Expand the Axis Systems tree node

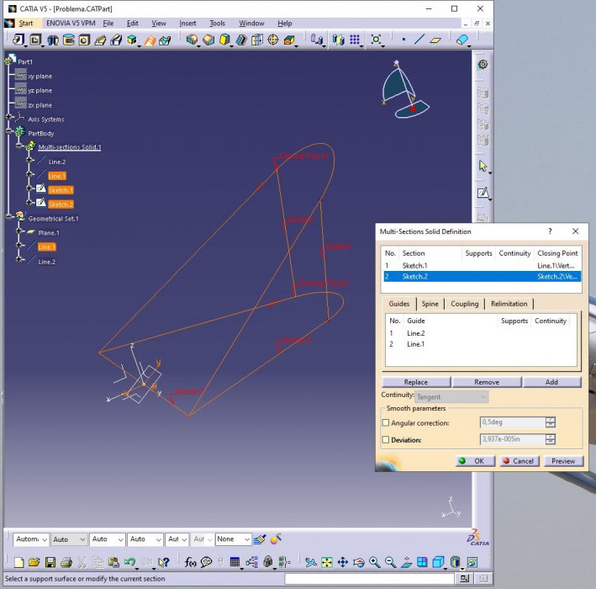point(9,117)
